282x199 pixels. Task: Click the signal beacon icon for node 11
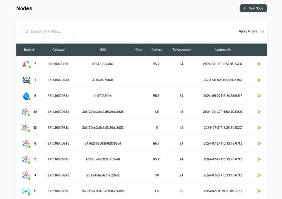[26, 191]
